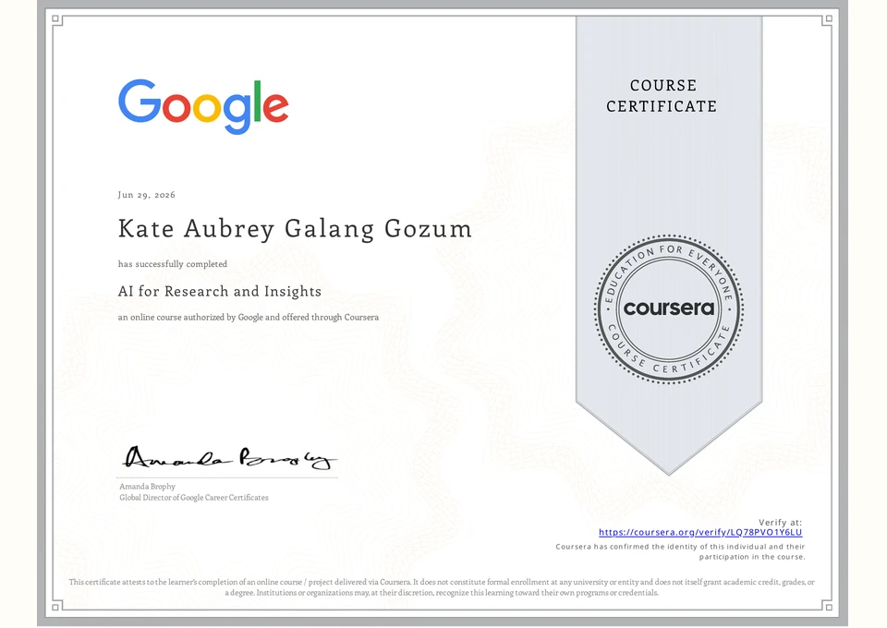Image resolution: width=887 pixels, height=628 pixels.
Task: Click the 'Verify at:' label
Action: tap(780, 523)
